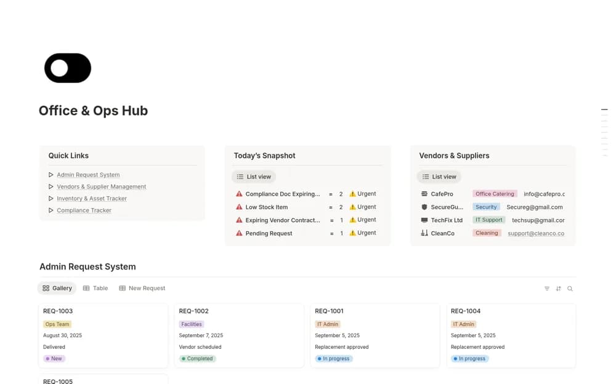Open the Low Stock Item entry
This screenshot has width=616, height=384.
click(x=266, y=207)
